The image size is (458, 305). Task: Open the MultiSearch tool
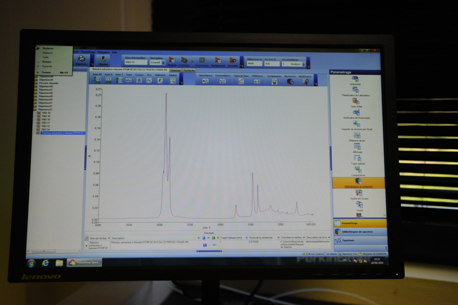tap(305, 81)
